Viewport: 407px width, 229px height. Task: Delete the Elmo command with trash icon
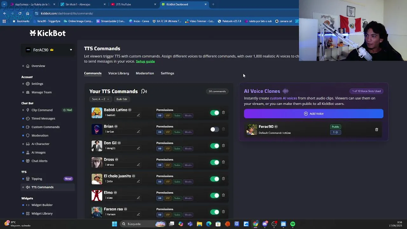tap(223, 195)
